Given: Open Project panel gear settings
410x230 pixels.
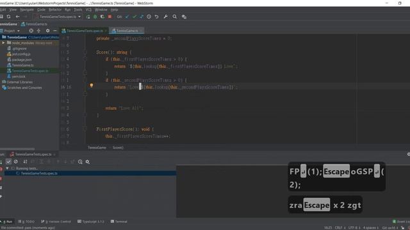Looking at the screenshot, I should 47,31.
